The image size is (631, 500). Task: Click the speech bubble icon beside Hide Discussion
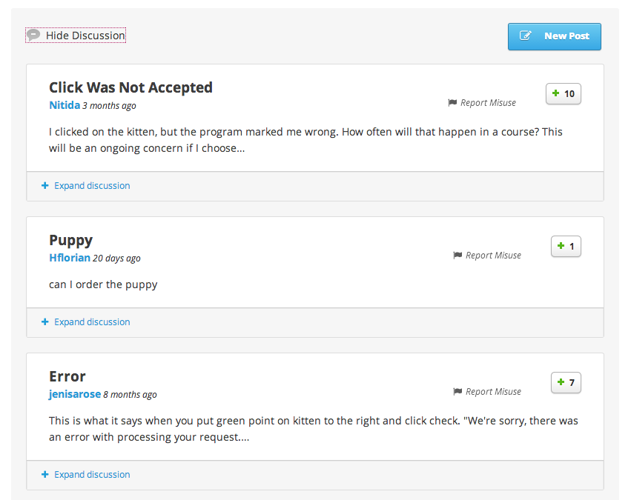pos(33,35)
